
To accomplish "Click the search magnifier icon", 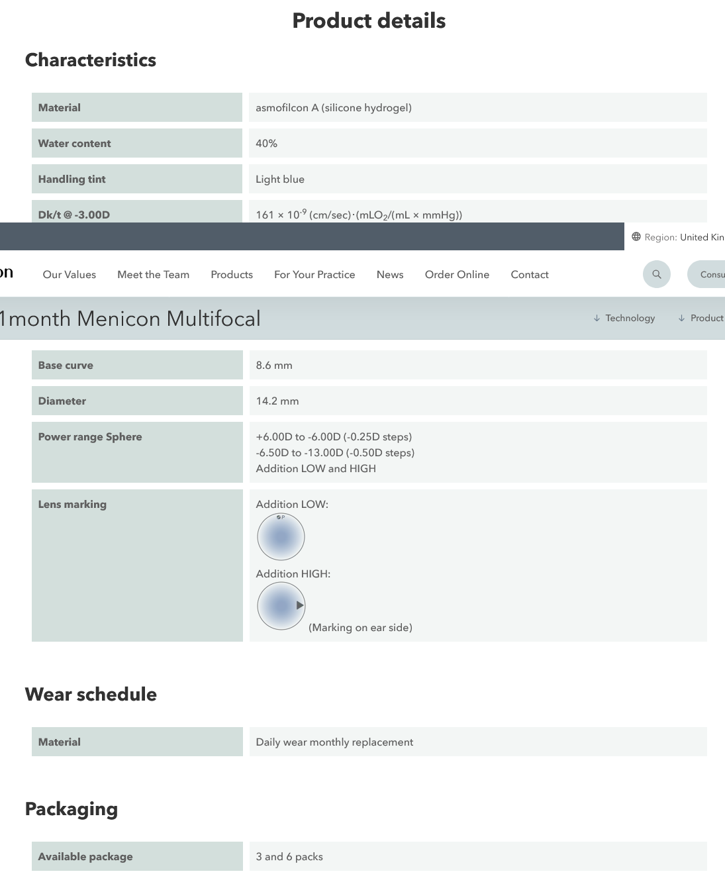I will coord(657,274).
